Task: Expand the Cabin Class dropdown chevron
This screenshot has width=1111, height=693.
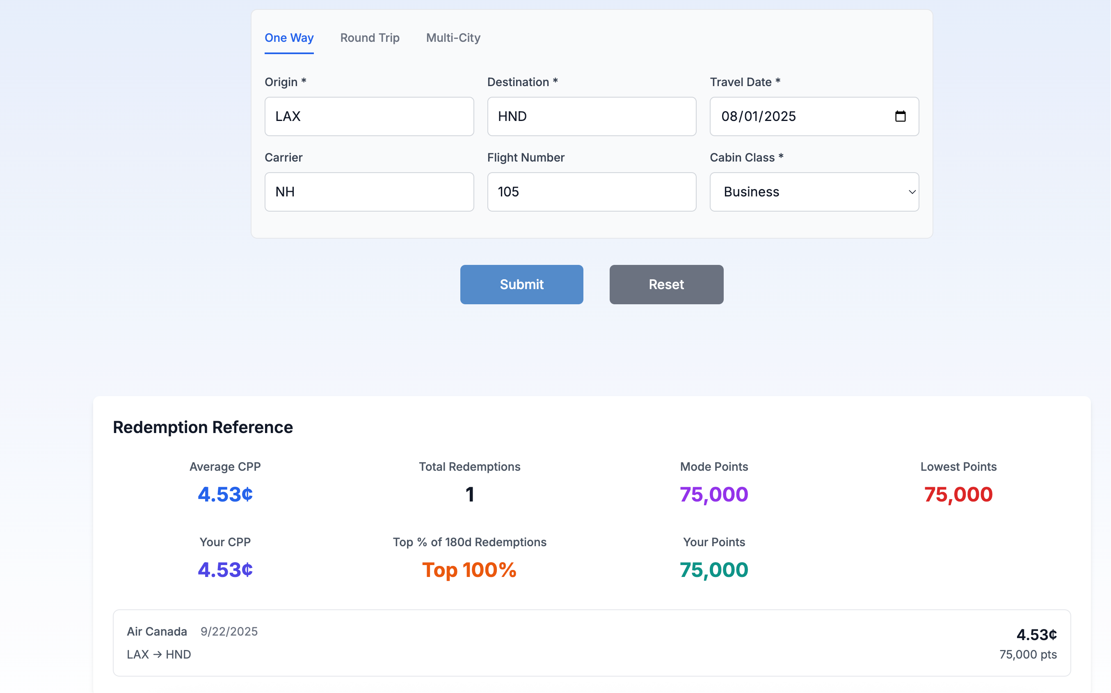Action: pos(912,192)
